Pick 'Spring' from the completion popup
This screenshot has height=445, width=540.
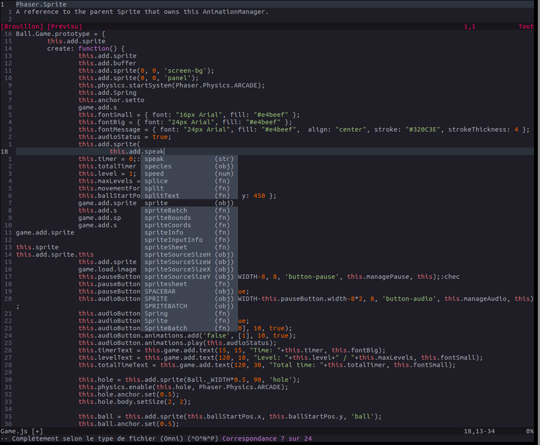tap(189, 313)
